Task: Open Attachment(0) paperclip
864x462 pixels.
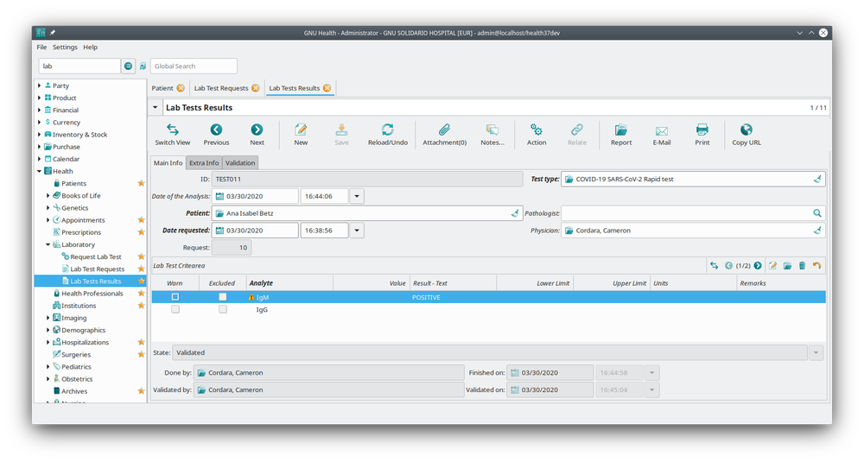Action: (x=444, y=130)
